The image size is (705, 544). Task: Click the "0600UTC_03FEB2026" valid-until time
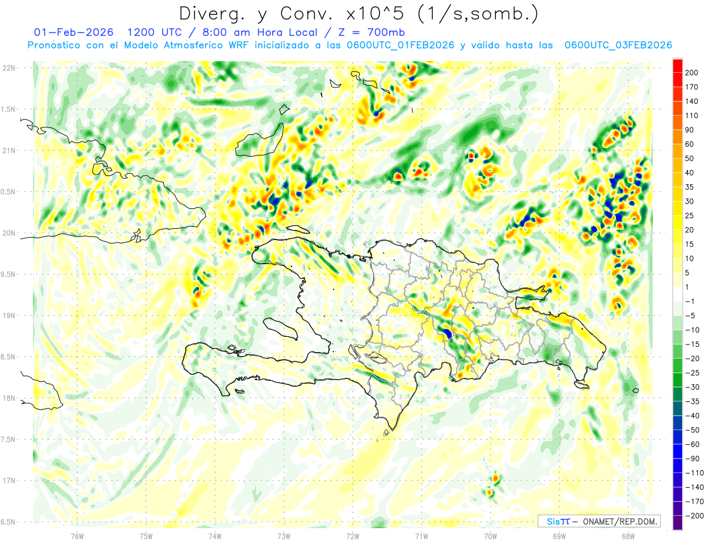pyautogui.click(x=618, y=45)
